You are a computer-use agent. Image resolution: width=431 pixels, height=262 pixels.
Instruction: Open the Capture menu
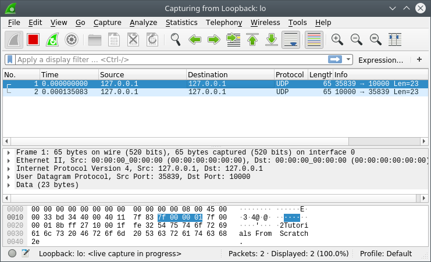click(107, 23)
